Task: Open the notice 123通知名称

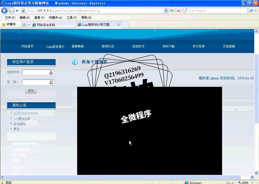Action: pyautogui.click(x=22, y=119)
